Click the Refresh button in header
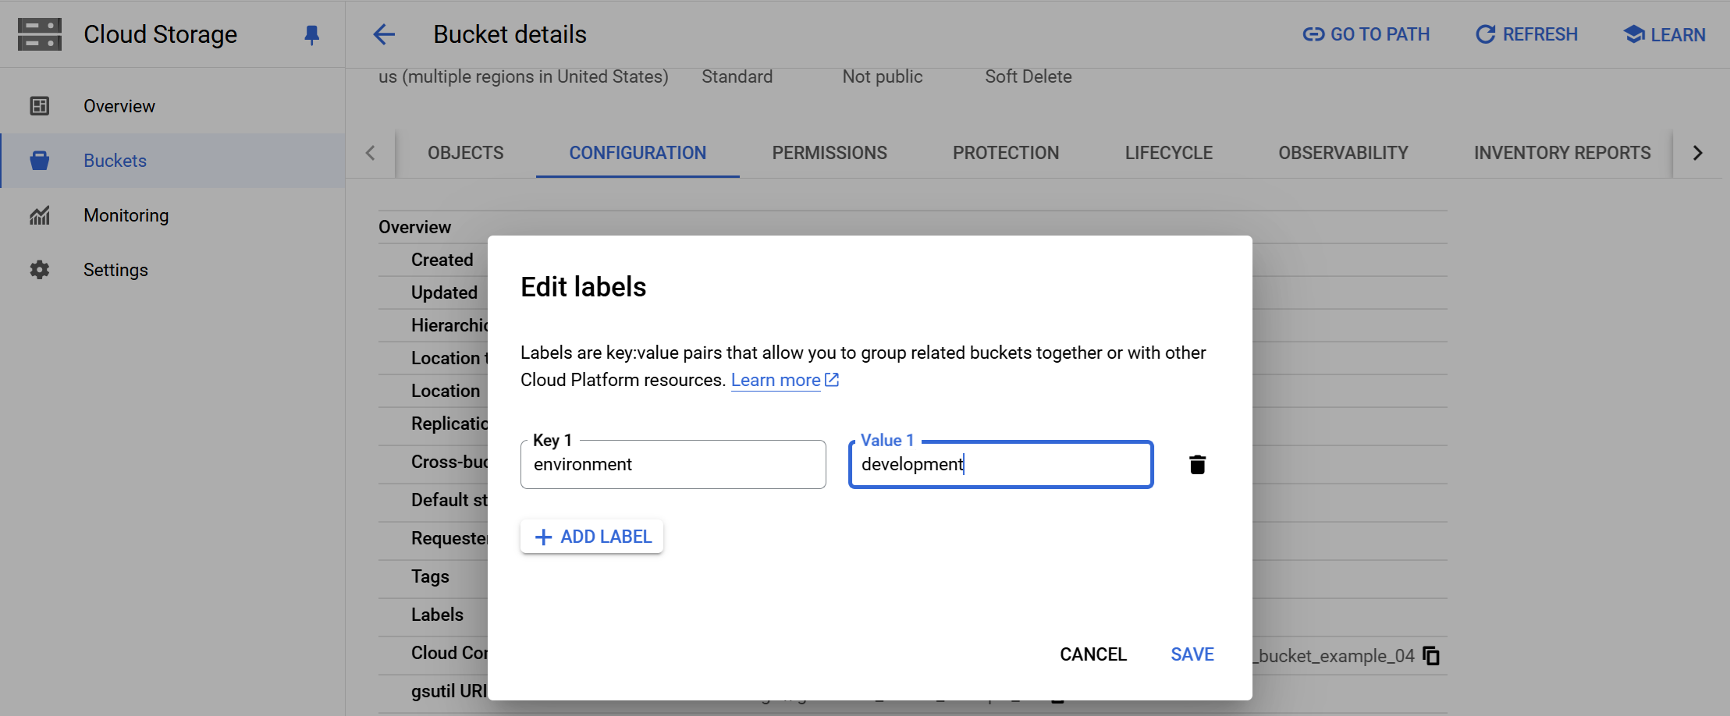1730x716 pixels. (x=1526, y=34)
